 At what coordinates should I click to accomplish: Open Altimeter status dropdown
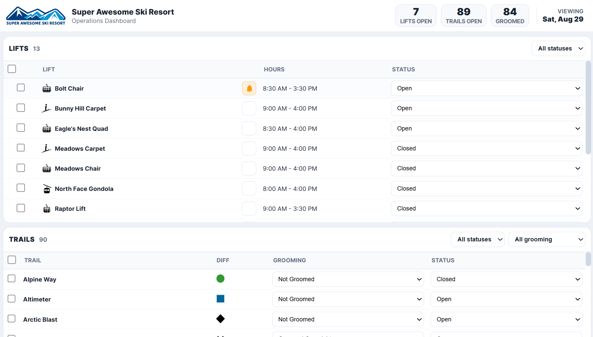(506, 299)
